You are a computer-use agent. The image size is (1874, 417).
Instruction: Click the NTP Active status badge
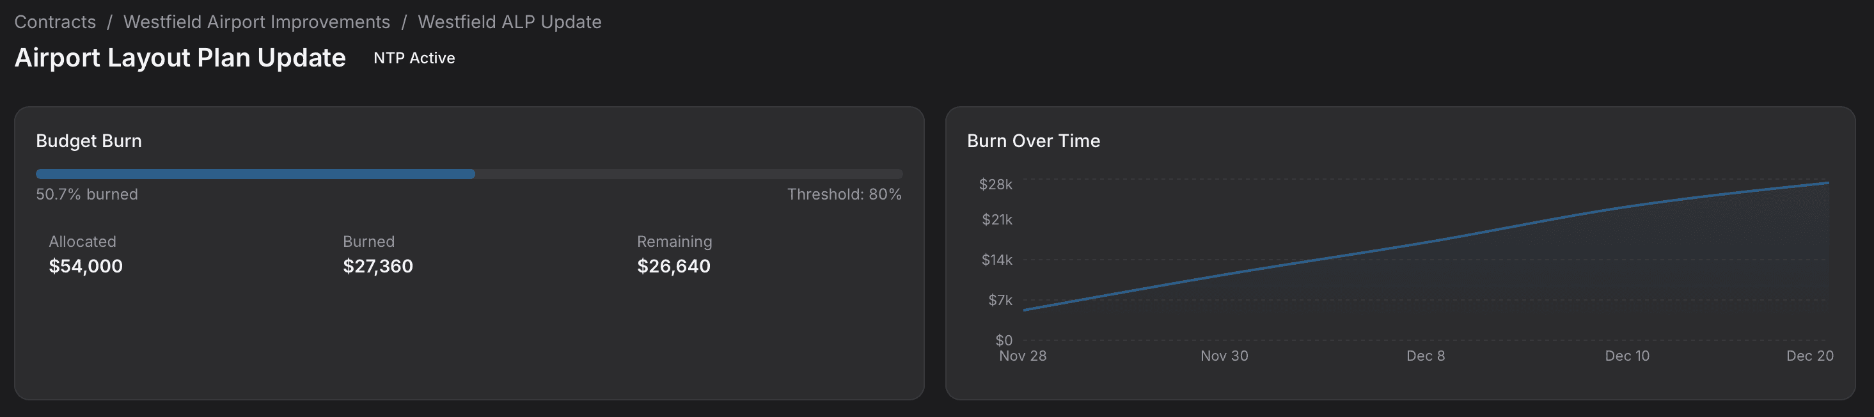point(413,58)
